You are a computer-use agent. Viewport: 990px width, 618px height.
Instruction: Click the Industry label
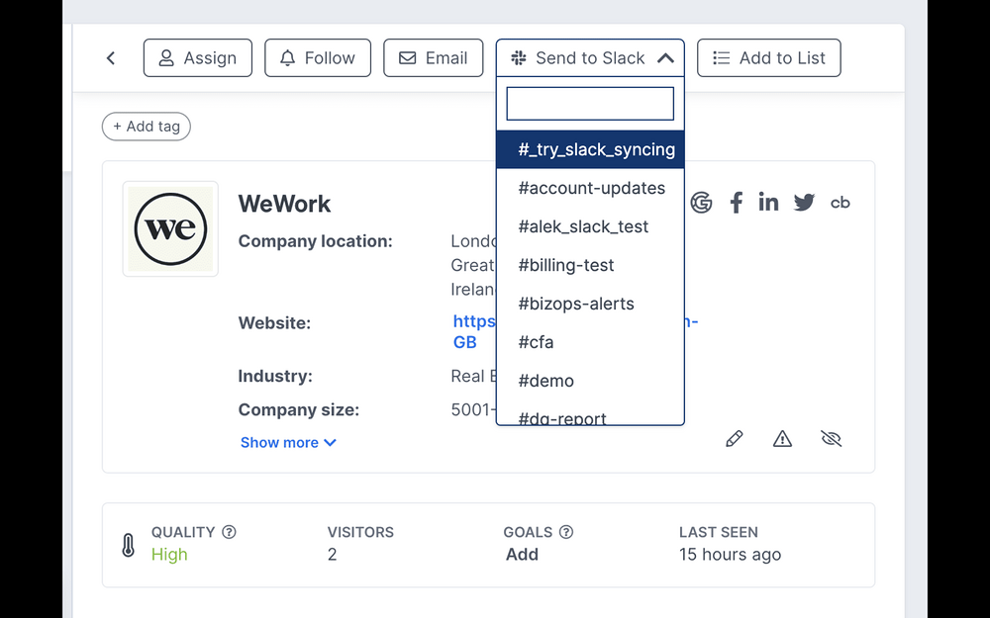coord(275,377)
